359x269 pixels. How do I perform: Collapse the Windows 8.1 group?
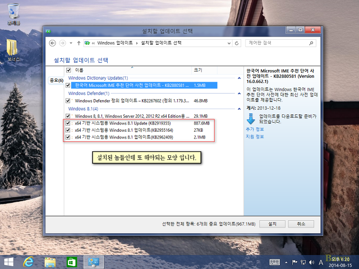click(240, 109)
